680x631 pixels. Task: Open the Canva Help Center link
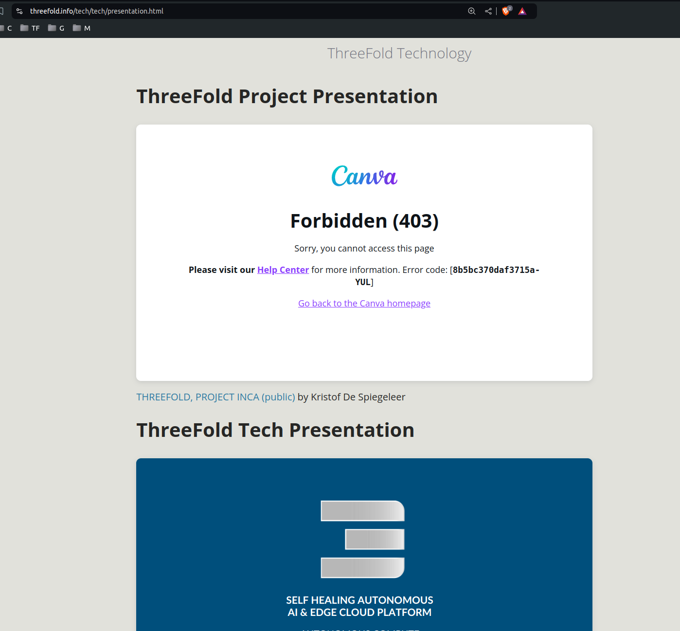[283, 270]
